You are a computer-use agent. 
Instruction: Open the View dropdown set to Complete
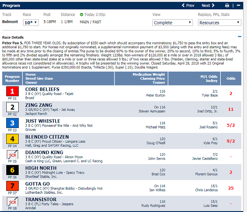click(172, 23)
